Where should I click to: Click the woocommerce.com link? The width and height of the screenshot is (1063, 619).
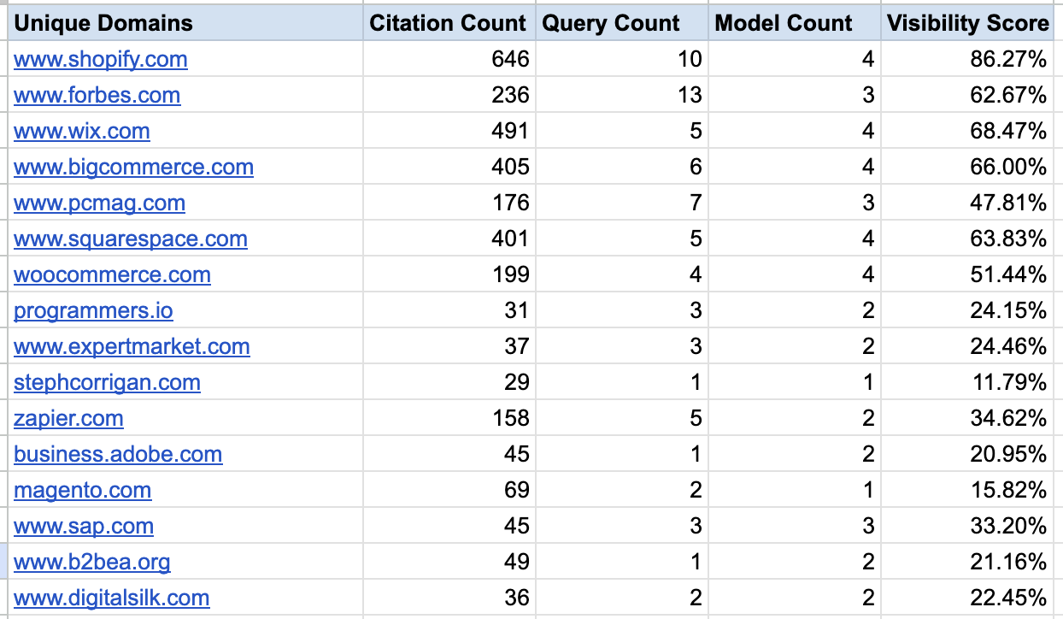pyautogui.click(x=112, y=274)
